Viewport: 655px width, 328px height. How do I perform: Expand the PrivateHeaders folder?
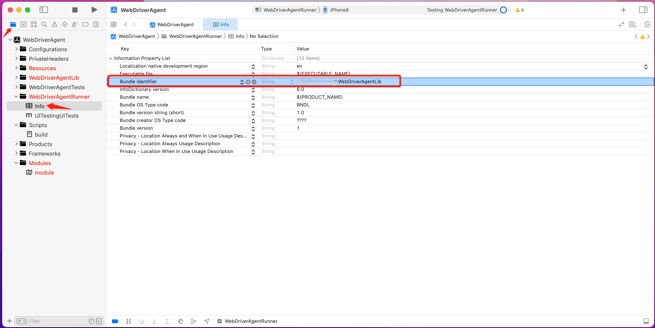pyautogui.click(x=16, y=59)
